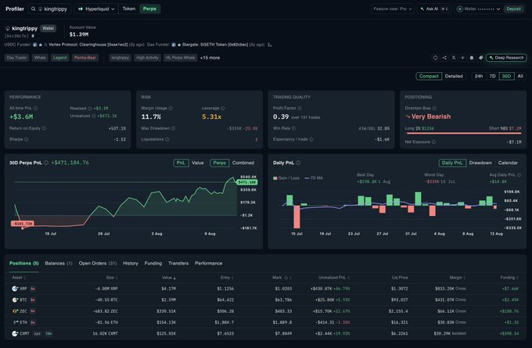Click the refresh circle icon beside Deep Research
The image size is (532, 348).
tap(435, 58)
